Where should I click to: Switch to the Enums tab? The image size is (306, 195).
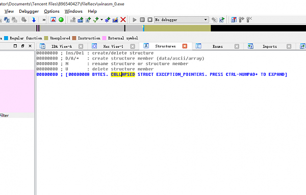(x=217, y=46)
